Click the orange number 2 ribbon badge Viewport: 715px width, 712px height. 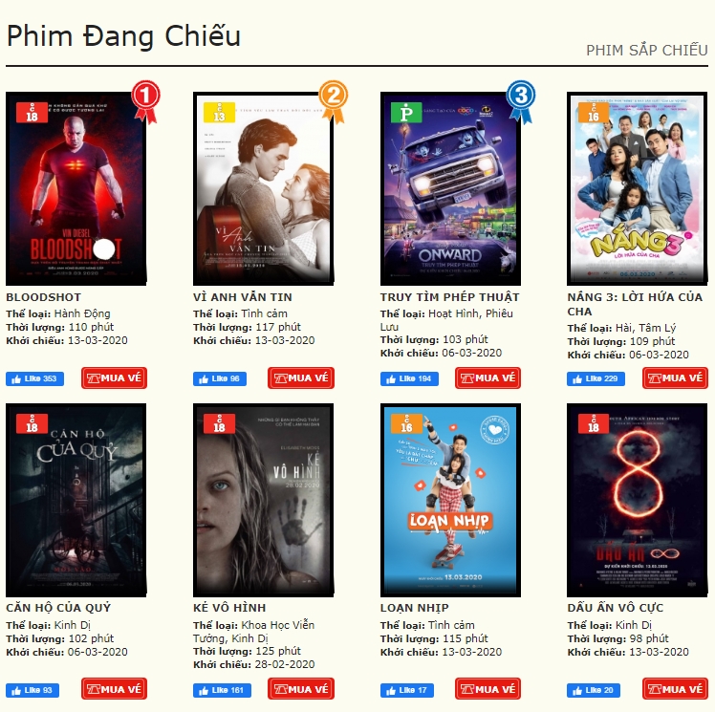[x=334, y=101]
